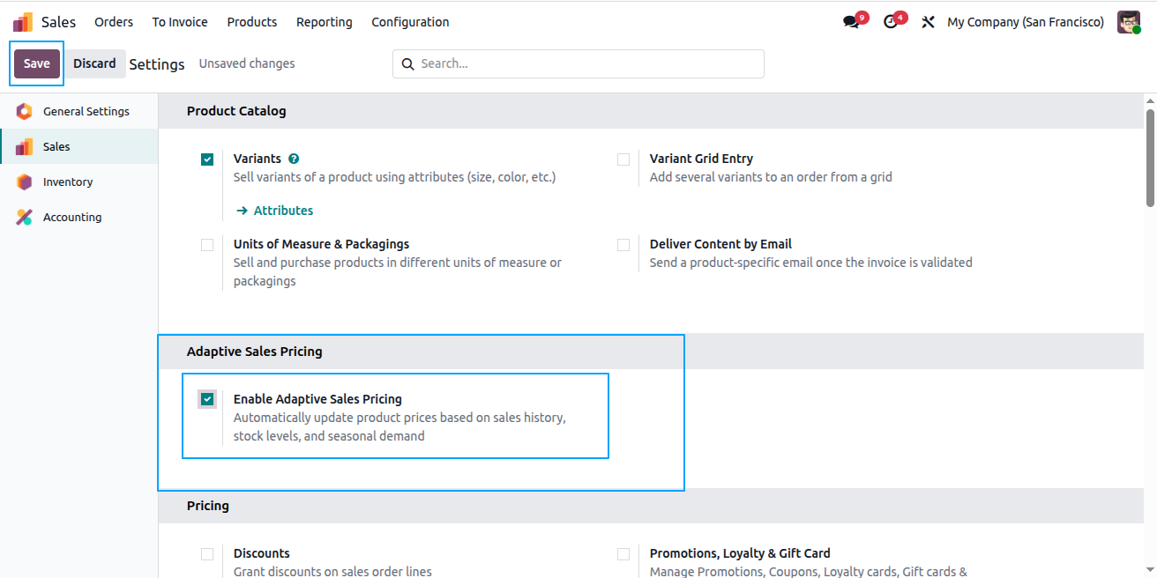Click the Unsaved changes status text
The height and width of the screenshot is (578, 1157).
tap(247, 63)
